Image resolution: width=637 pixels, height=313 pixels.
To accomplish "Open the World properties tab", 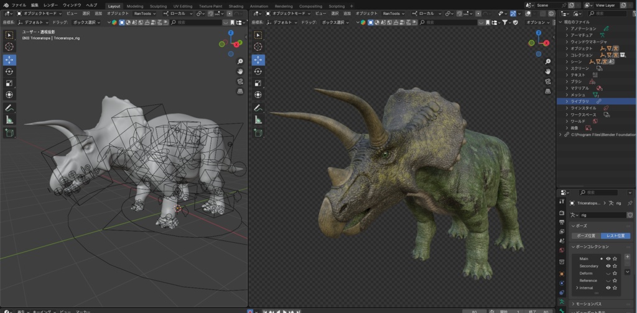I will click(x=562, y=250).
